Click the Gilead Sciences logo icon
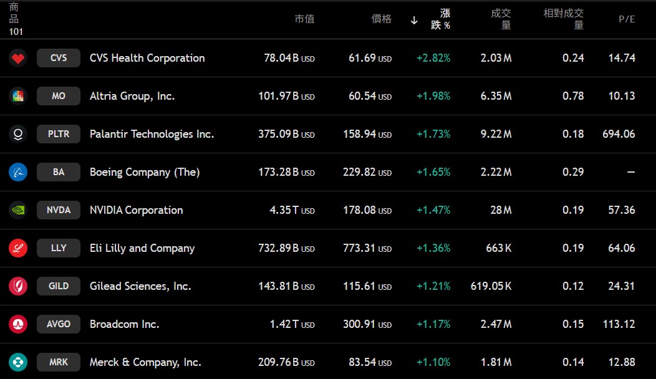The height and width of the screenshot is (379, 656). (x=17, y=286)
